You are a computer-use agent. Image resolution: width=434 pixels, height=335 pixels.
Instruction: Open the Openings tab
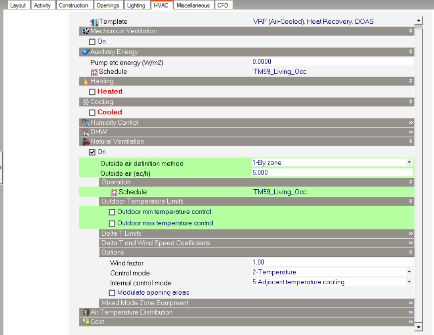coord(108,5)
